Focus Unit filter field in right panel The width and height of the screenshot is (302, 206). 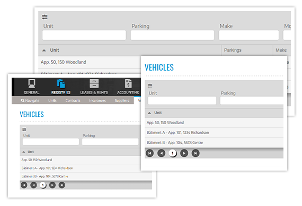[x=182, y=100]
